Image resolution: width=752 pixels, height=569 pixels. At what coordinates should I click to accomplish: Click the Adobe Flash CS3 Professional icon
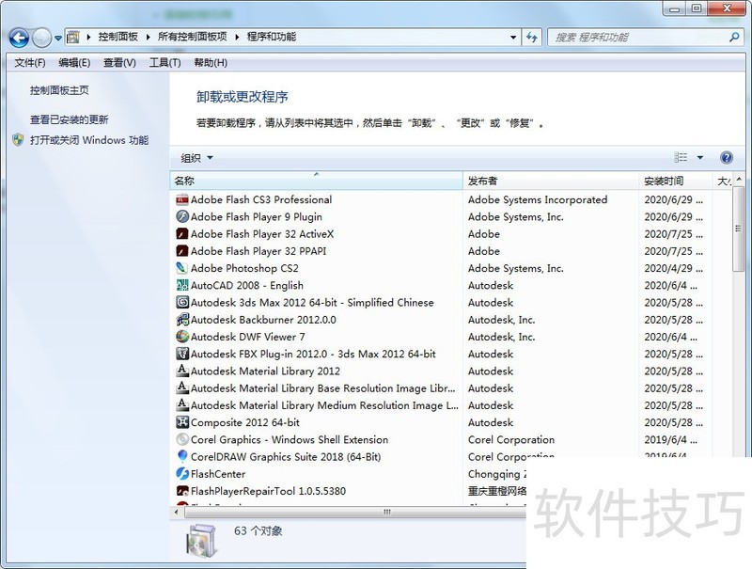[182, 199]
